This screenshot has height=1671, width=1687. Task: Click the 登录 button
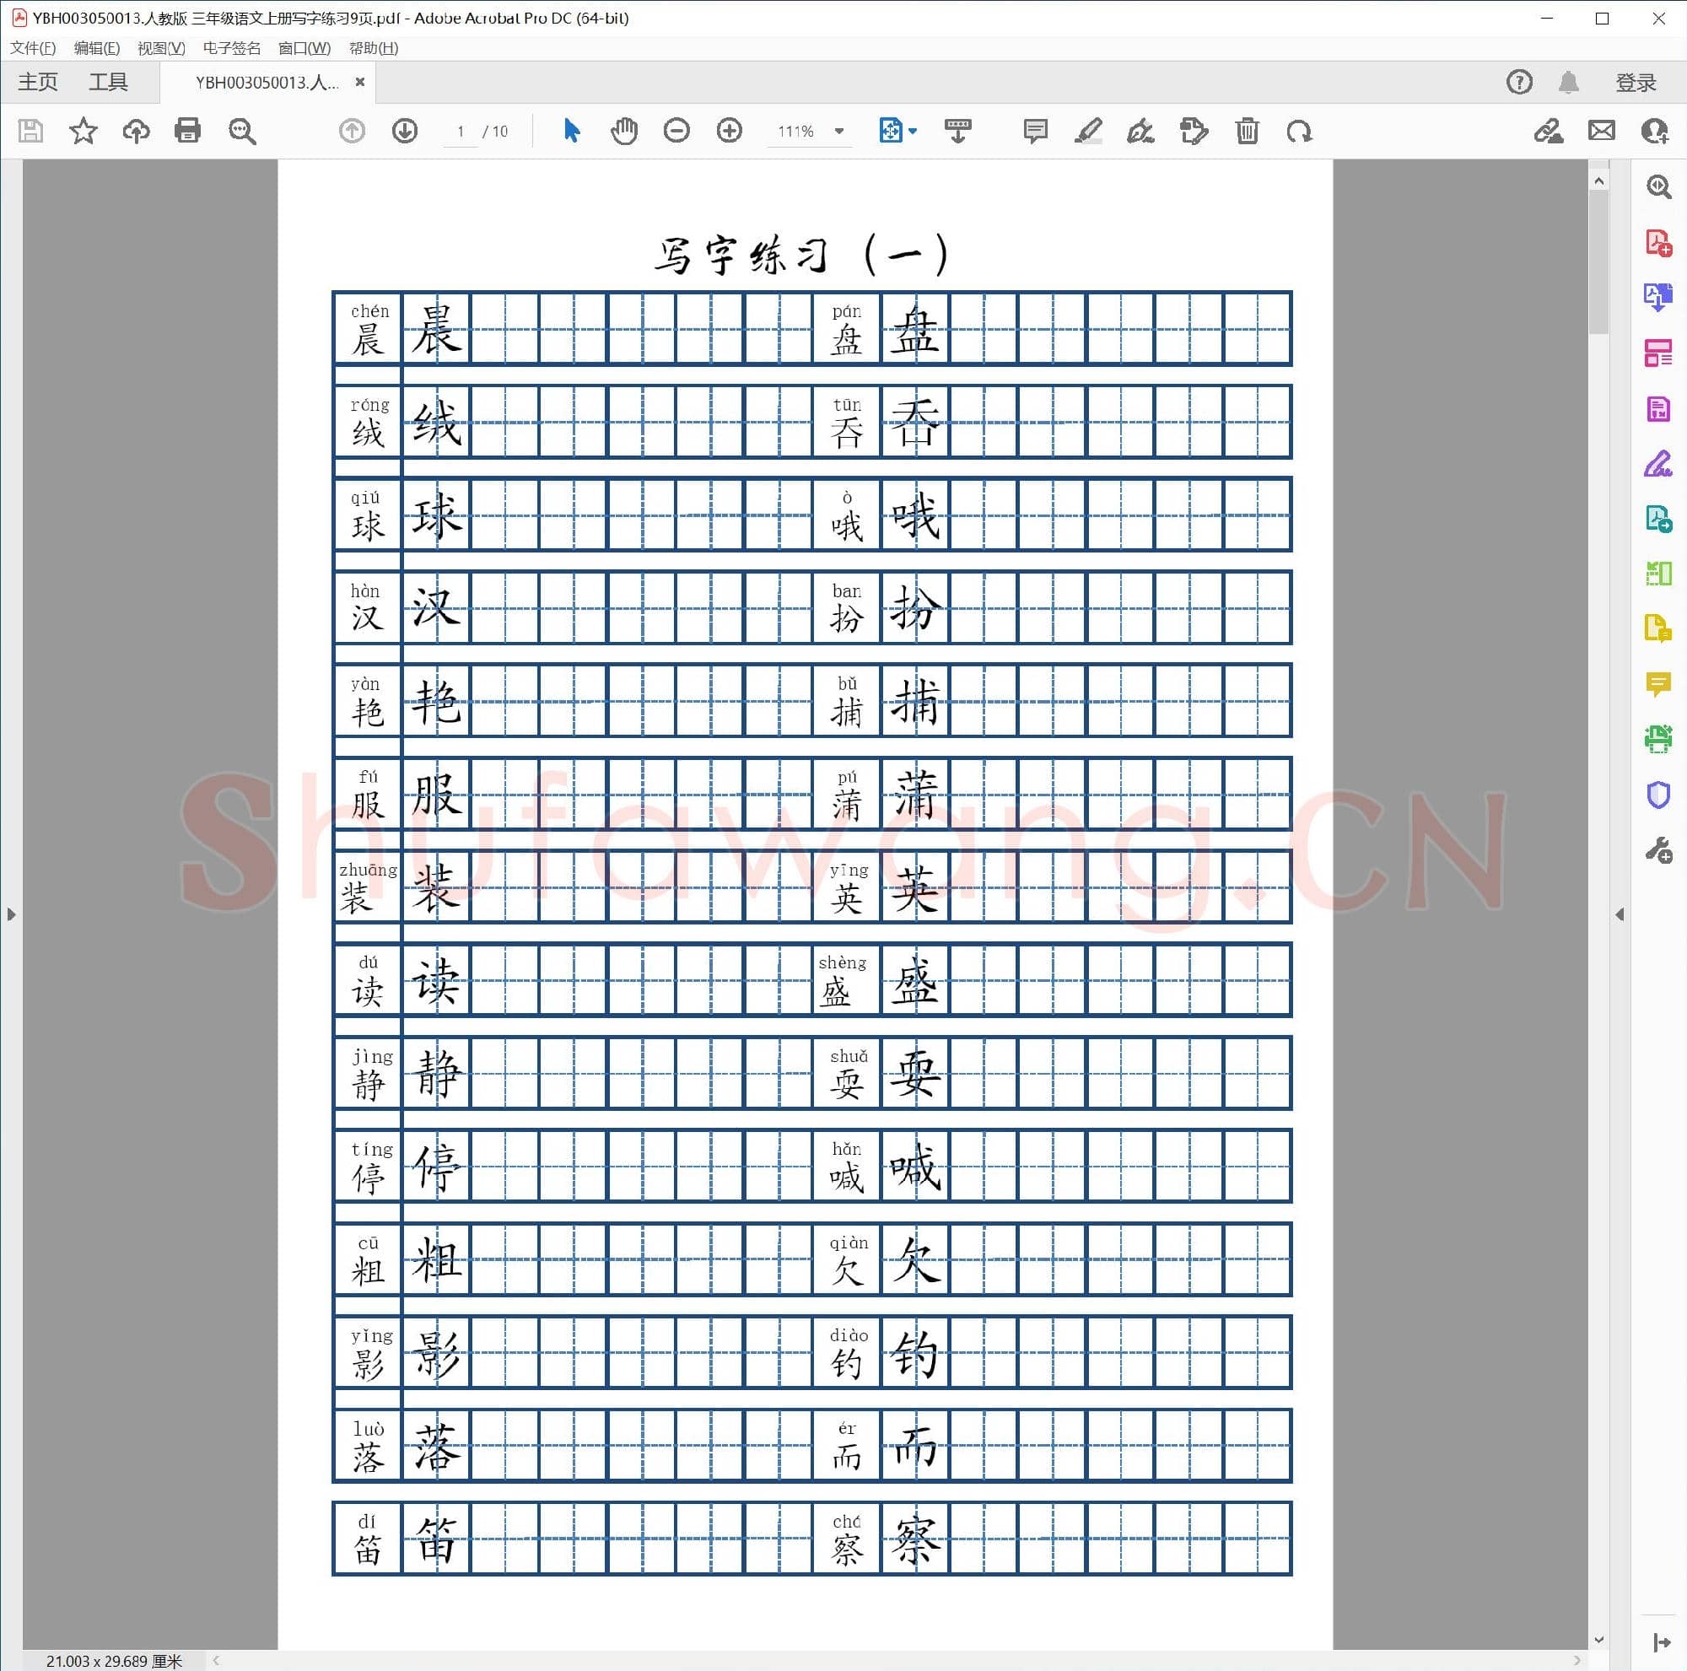(1635, 81)
